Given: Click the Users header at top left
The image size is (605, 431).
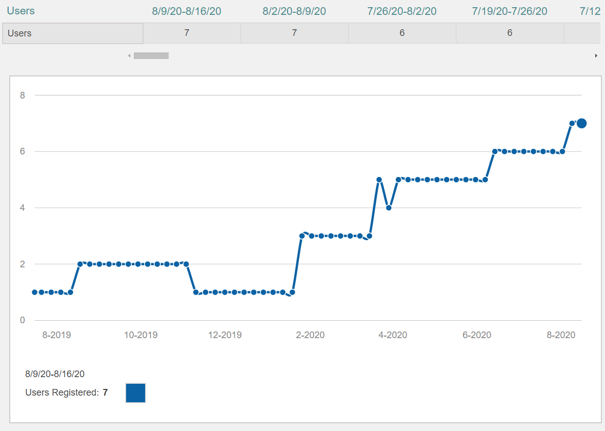Looking at the screenshot, I should click(x=21, y=11).
